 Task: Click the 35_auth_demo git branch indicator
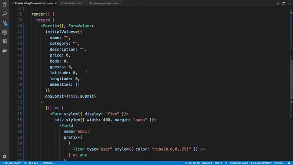coord(11,163)
